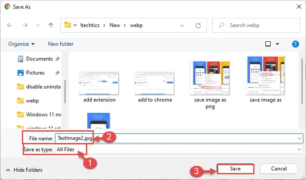Change the view with view icon
Image resolution: width=306 pixels, height=180 pixels.
click(268, 44)
